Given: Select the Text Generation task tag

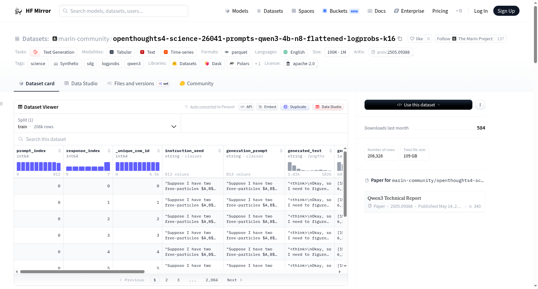Looking at the screenshot, I should (x=53, y=52).
